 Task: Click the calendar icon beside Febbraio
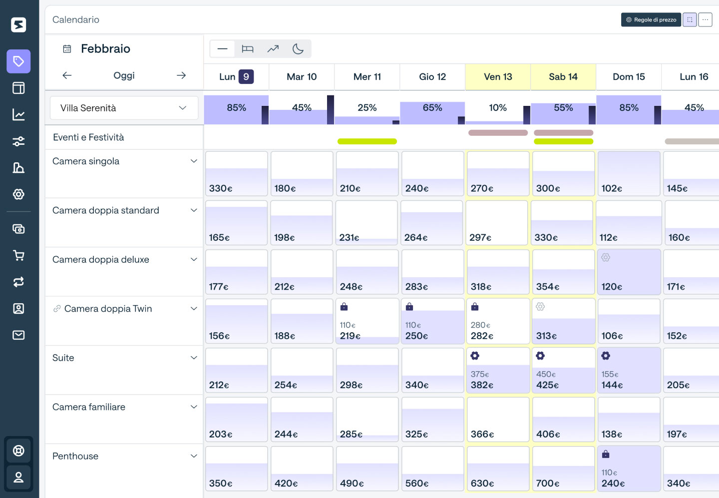point(67,49)
